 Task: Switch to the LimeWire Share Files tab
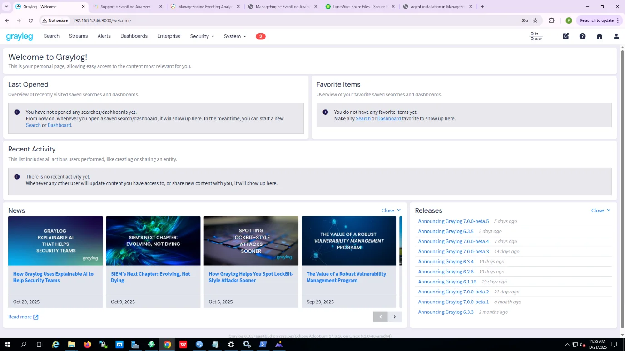pos(361,7)
